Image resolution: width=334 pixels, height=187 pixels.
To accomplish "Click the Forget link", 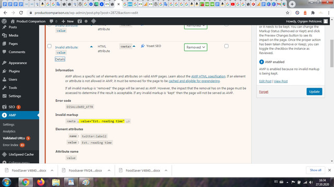I will pyautogui.click(x=264, y=91).
